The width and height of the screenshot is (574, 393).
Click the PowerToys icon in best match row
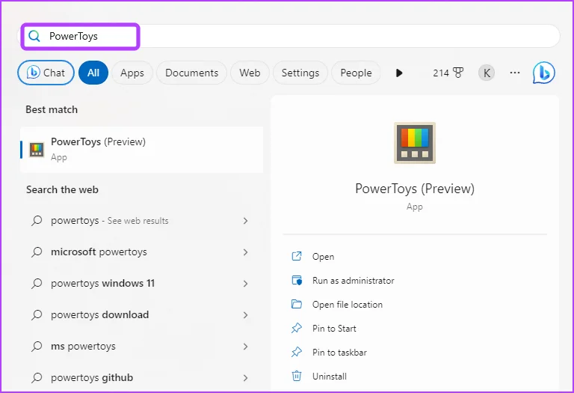click(37, 150)
